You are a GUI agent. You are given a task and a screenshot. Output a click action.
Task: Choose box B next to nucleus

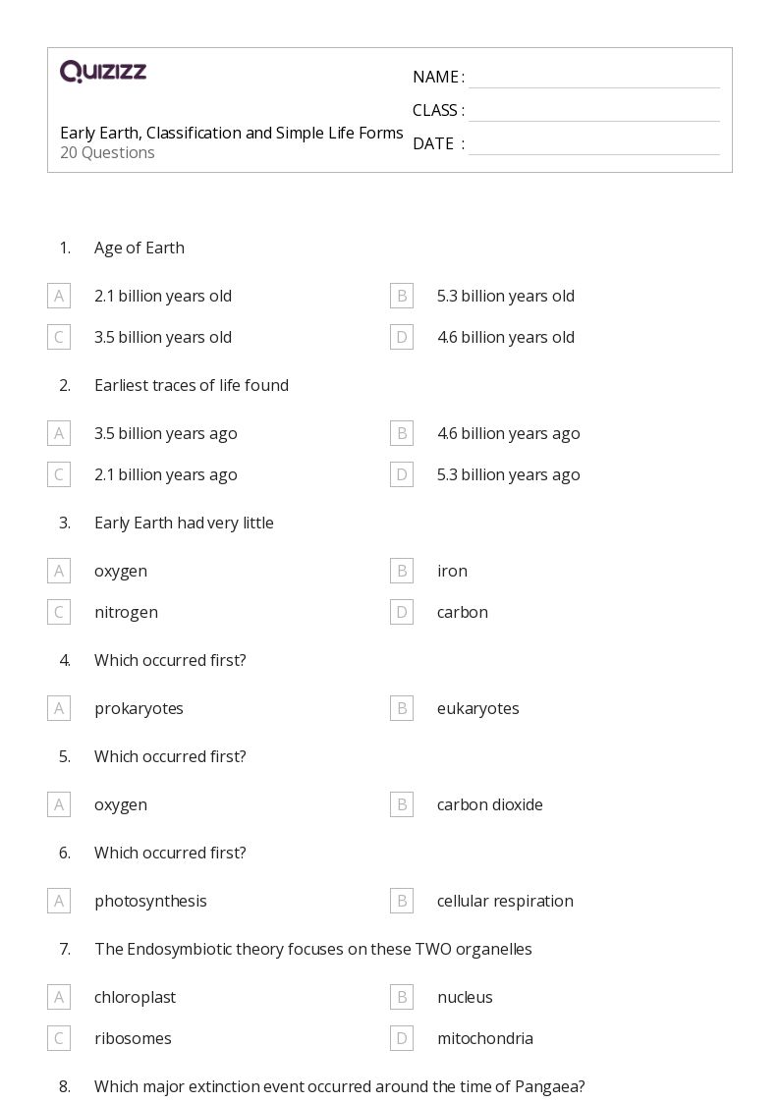coord(402,997)
